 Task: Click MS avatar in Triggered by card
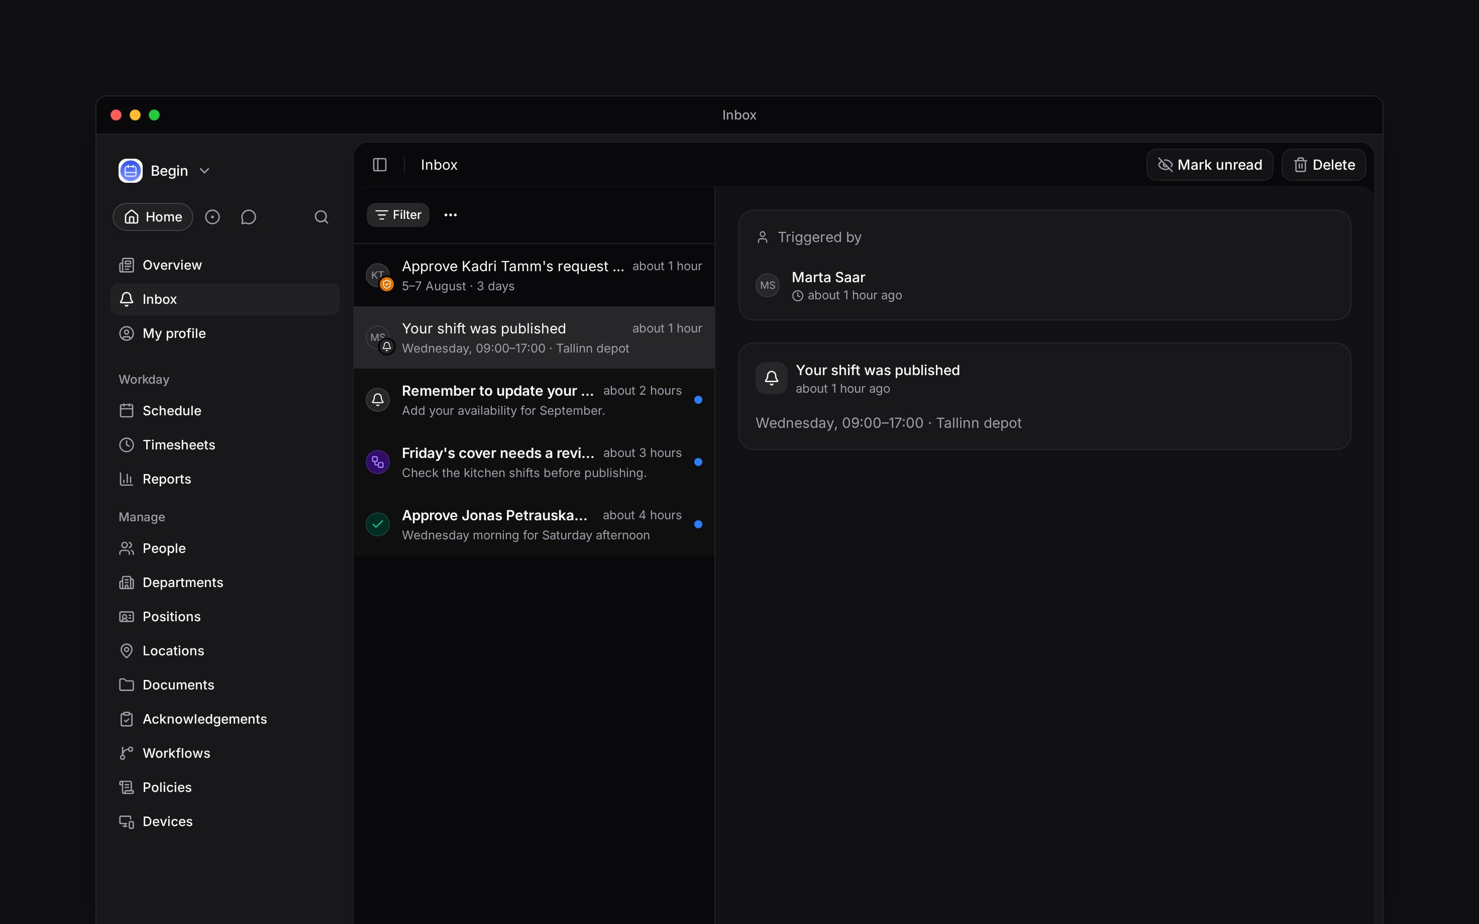click(768, 285)
